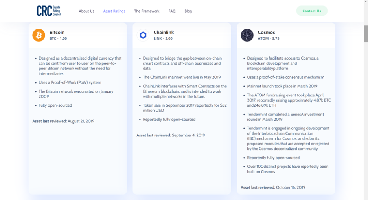
Task: Click 'The Bitcoin network was created' bullet
Action: [76, 94]
